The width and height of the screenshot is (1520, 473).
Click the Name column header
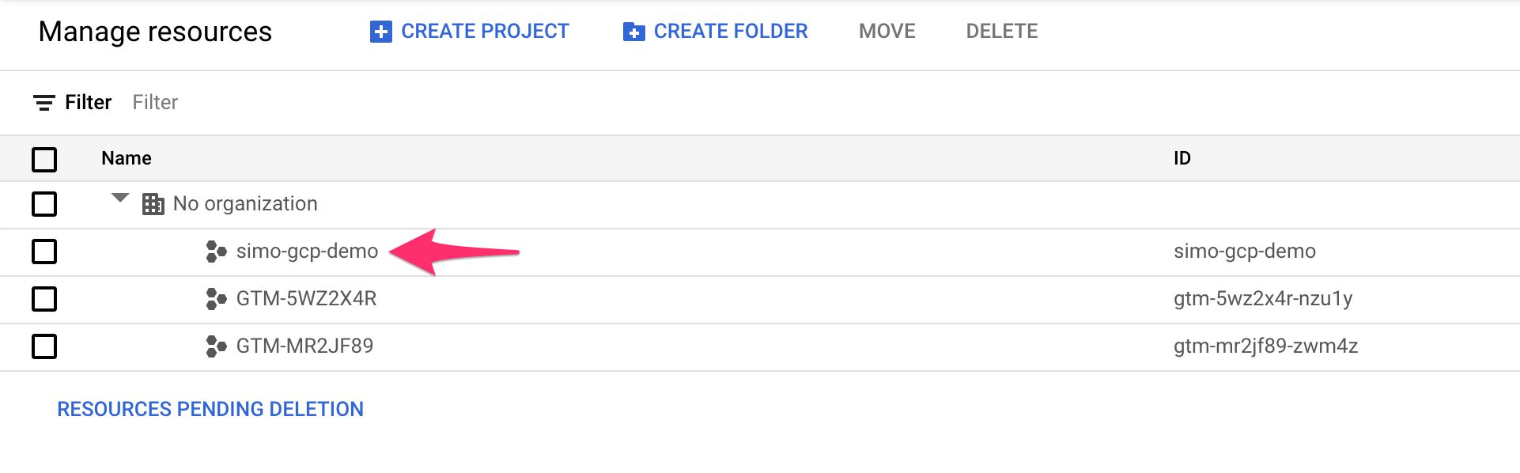(127, 158)
